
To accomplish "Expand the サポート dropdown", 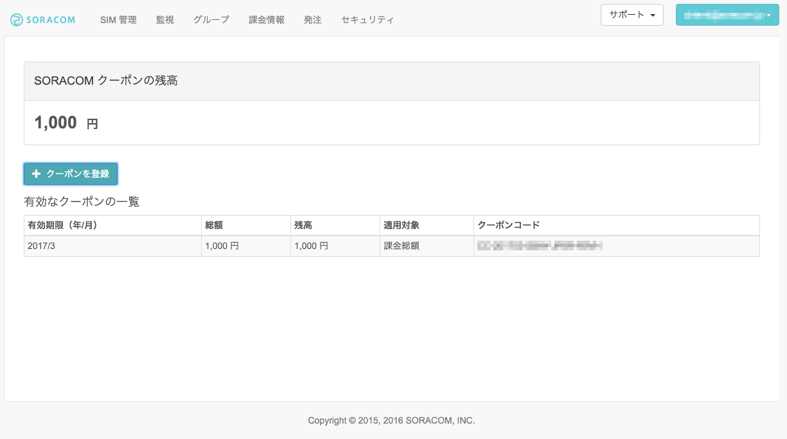I will [632, 15].
